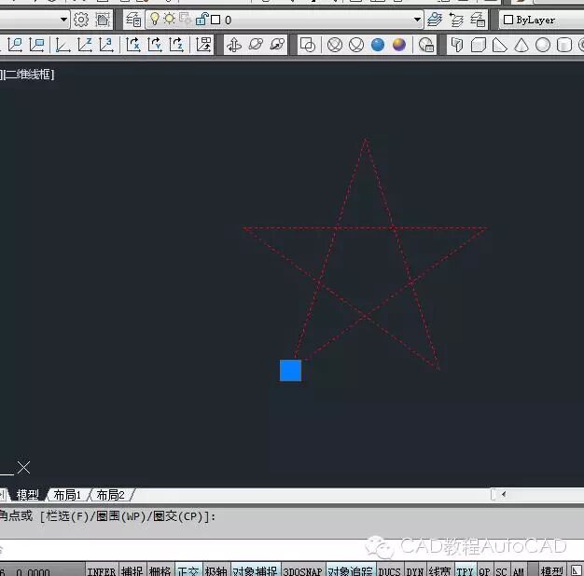The height and width of the screenshot is (576, 584).
Task: Expand the layer list dropdown arrow
Action: point(417,20)
